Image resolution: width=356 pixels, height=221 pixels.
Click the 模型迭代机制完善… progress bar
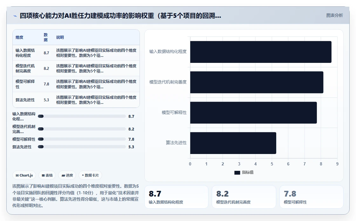click(x=82, y=129)
